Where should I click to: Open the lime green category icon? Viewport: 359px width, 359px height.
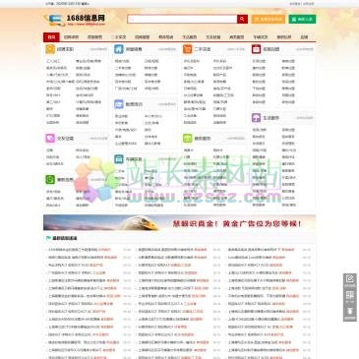pyautogui.click(x=187, y=139)
